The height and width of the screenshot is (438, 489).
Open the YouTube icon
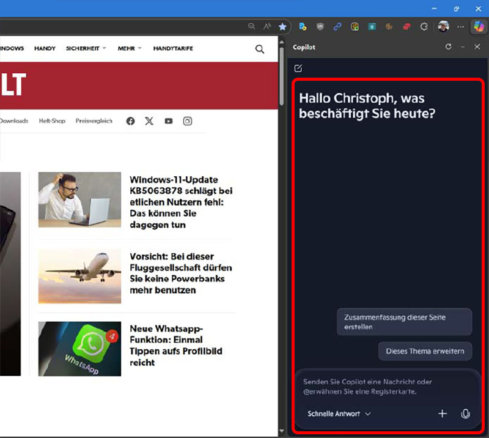168,121
